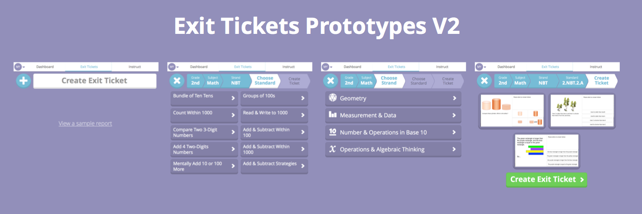Select the 2.NBT.2.A Standard breadcrumb step

571,81
